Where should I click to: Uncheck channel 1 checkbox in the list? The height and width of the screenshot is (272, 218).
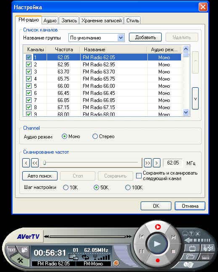click(x=29, y=58)
